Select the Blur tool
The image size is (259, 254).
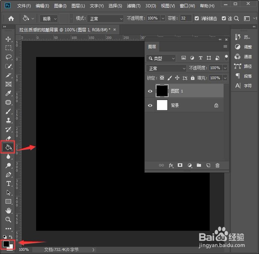click(8, 156)
